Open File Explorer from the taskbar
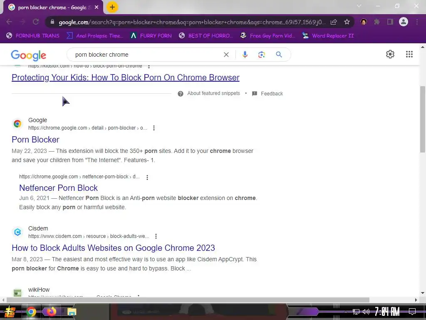 coord(72,312)
